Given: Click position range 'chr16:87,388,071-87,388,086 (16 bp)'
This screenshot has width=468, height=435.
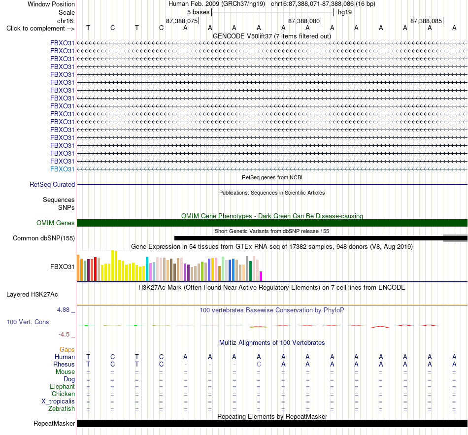Looking at the screenshot, I should point(323,4).
